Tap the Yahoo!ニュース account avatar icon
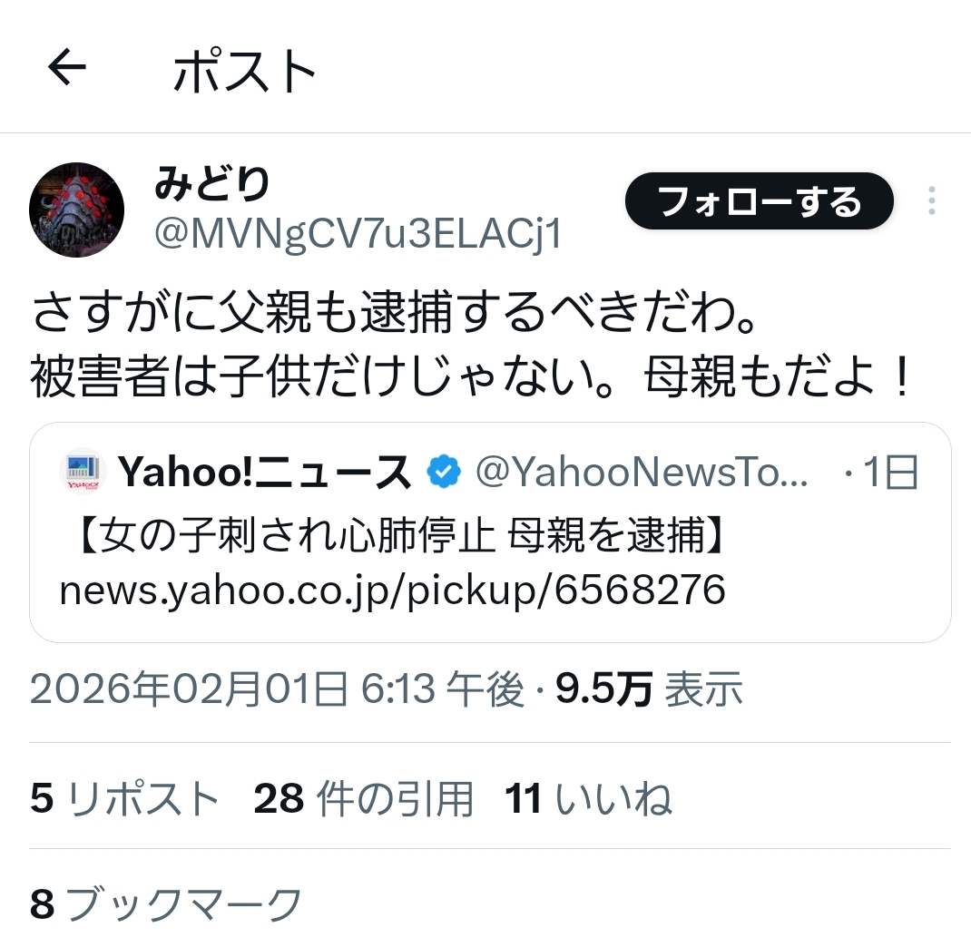This screenshot has width=971, height=947. point(83,472)
